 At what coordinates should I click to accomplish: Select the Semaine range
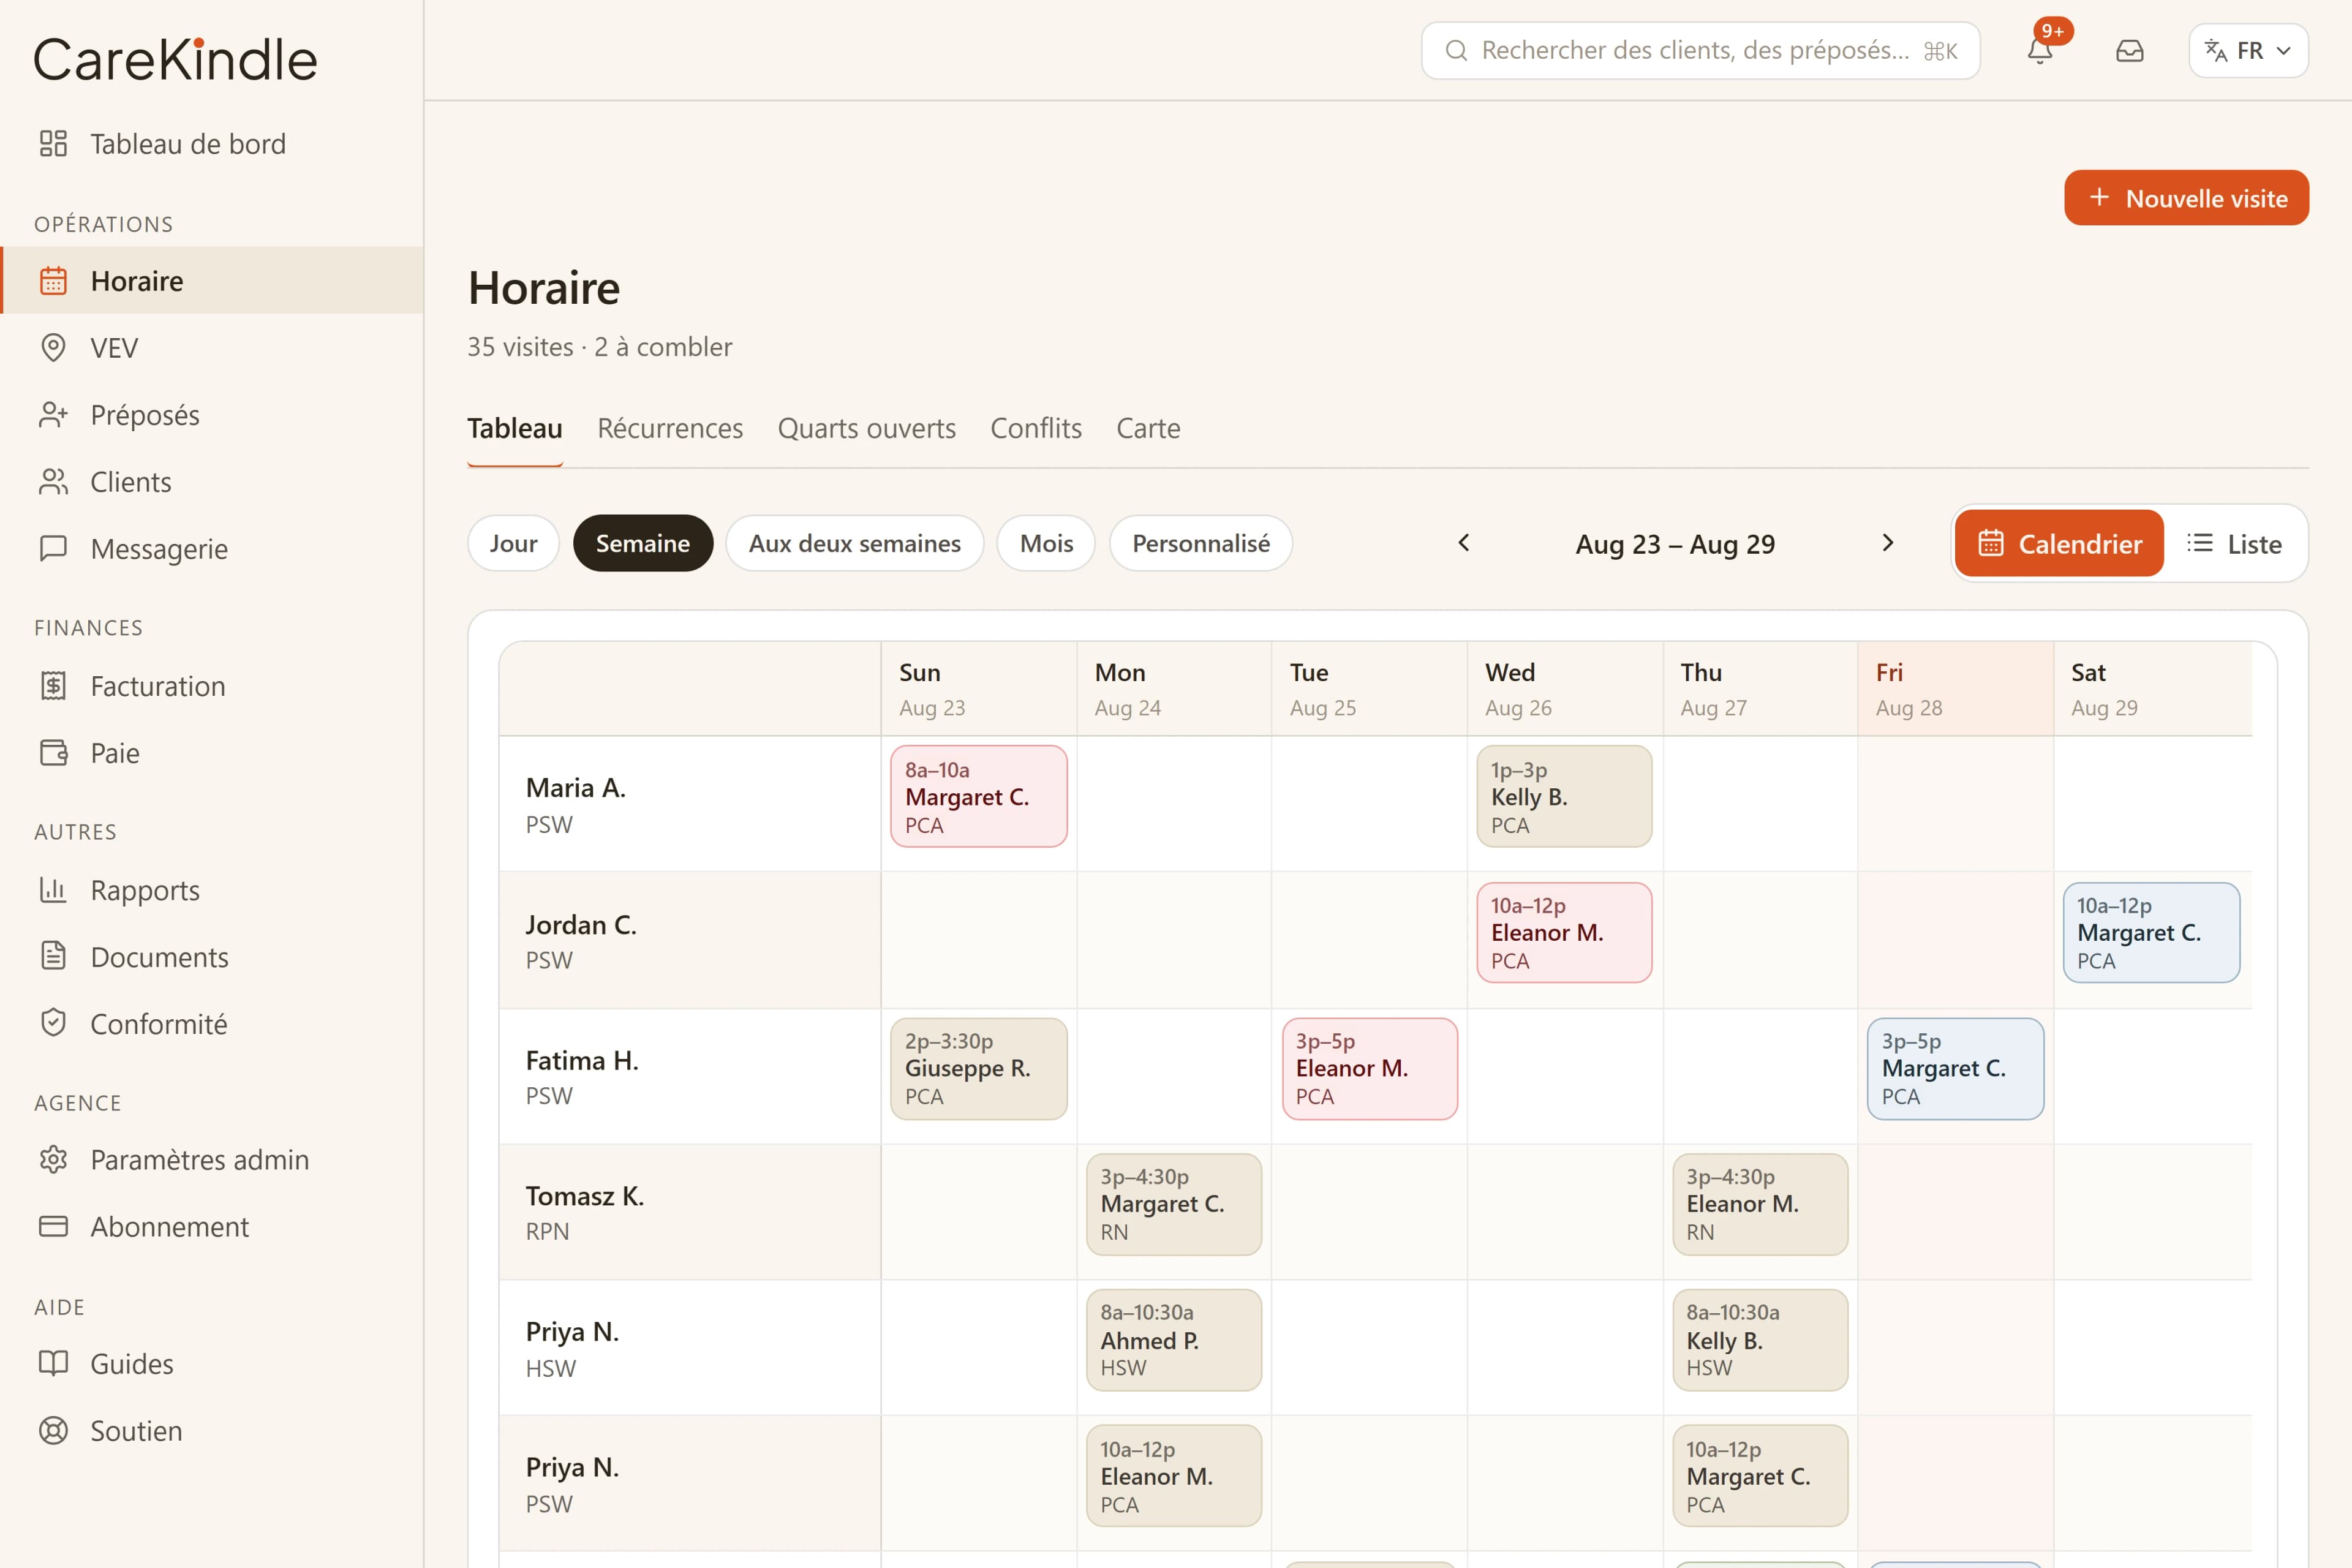pyautogui.click(x=643, y=543)
